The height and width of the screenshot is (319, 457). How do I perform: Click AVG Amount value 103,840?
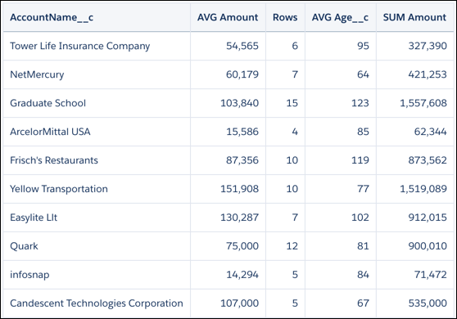[x=239, y=103]
